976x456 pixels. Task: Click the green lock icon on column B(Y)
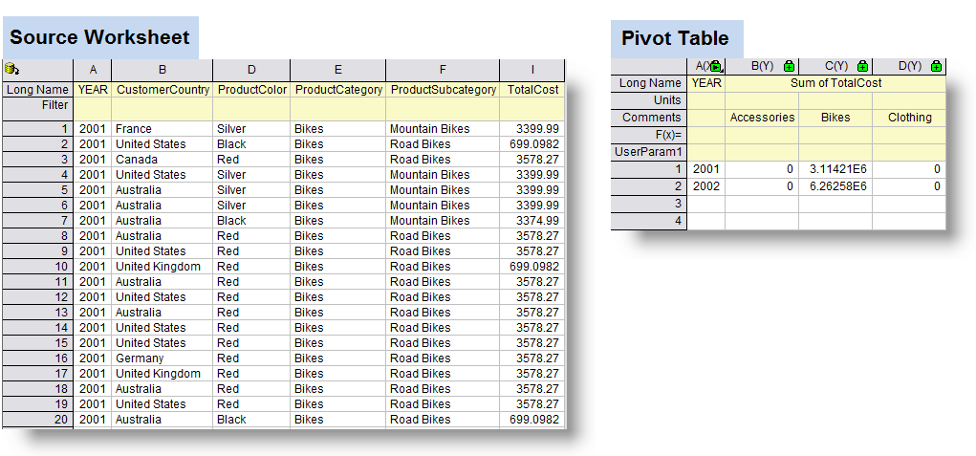click(790, 66)
